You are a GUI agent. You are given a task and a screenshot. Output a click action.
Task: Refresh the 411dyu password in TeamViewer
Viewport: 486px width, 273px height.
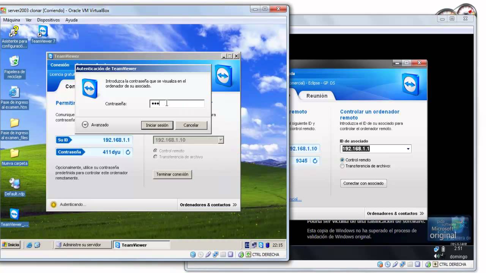(128, 152)
